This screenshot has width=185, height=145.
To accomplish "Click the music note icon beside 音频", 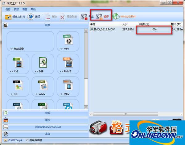I will (6, 113).
